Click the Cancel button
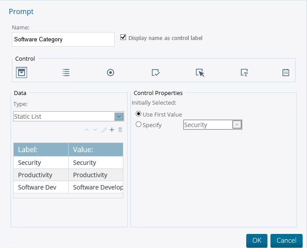 286,241
